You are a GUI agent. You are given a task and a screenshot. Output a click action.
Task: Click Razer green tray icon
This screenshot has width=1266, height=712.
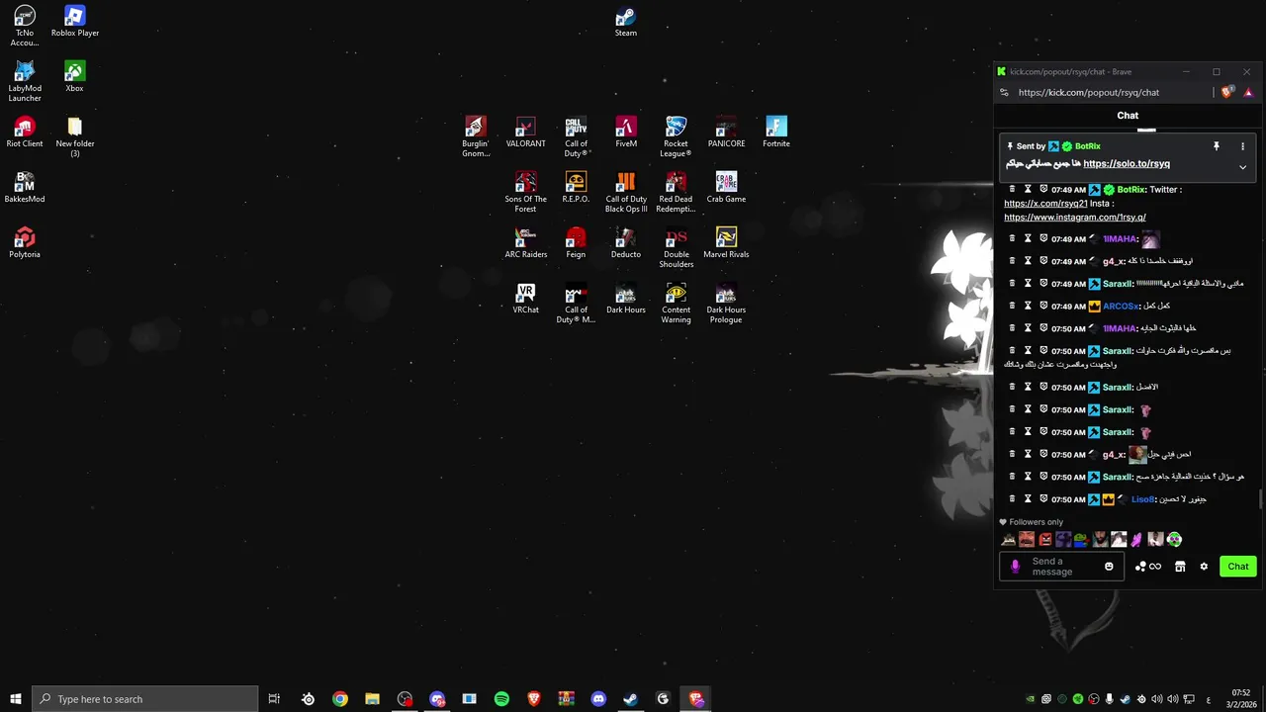(x=1078, y=699)
